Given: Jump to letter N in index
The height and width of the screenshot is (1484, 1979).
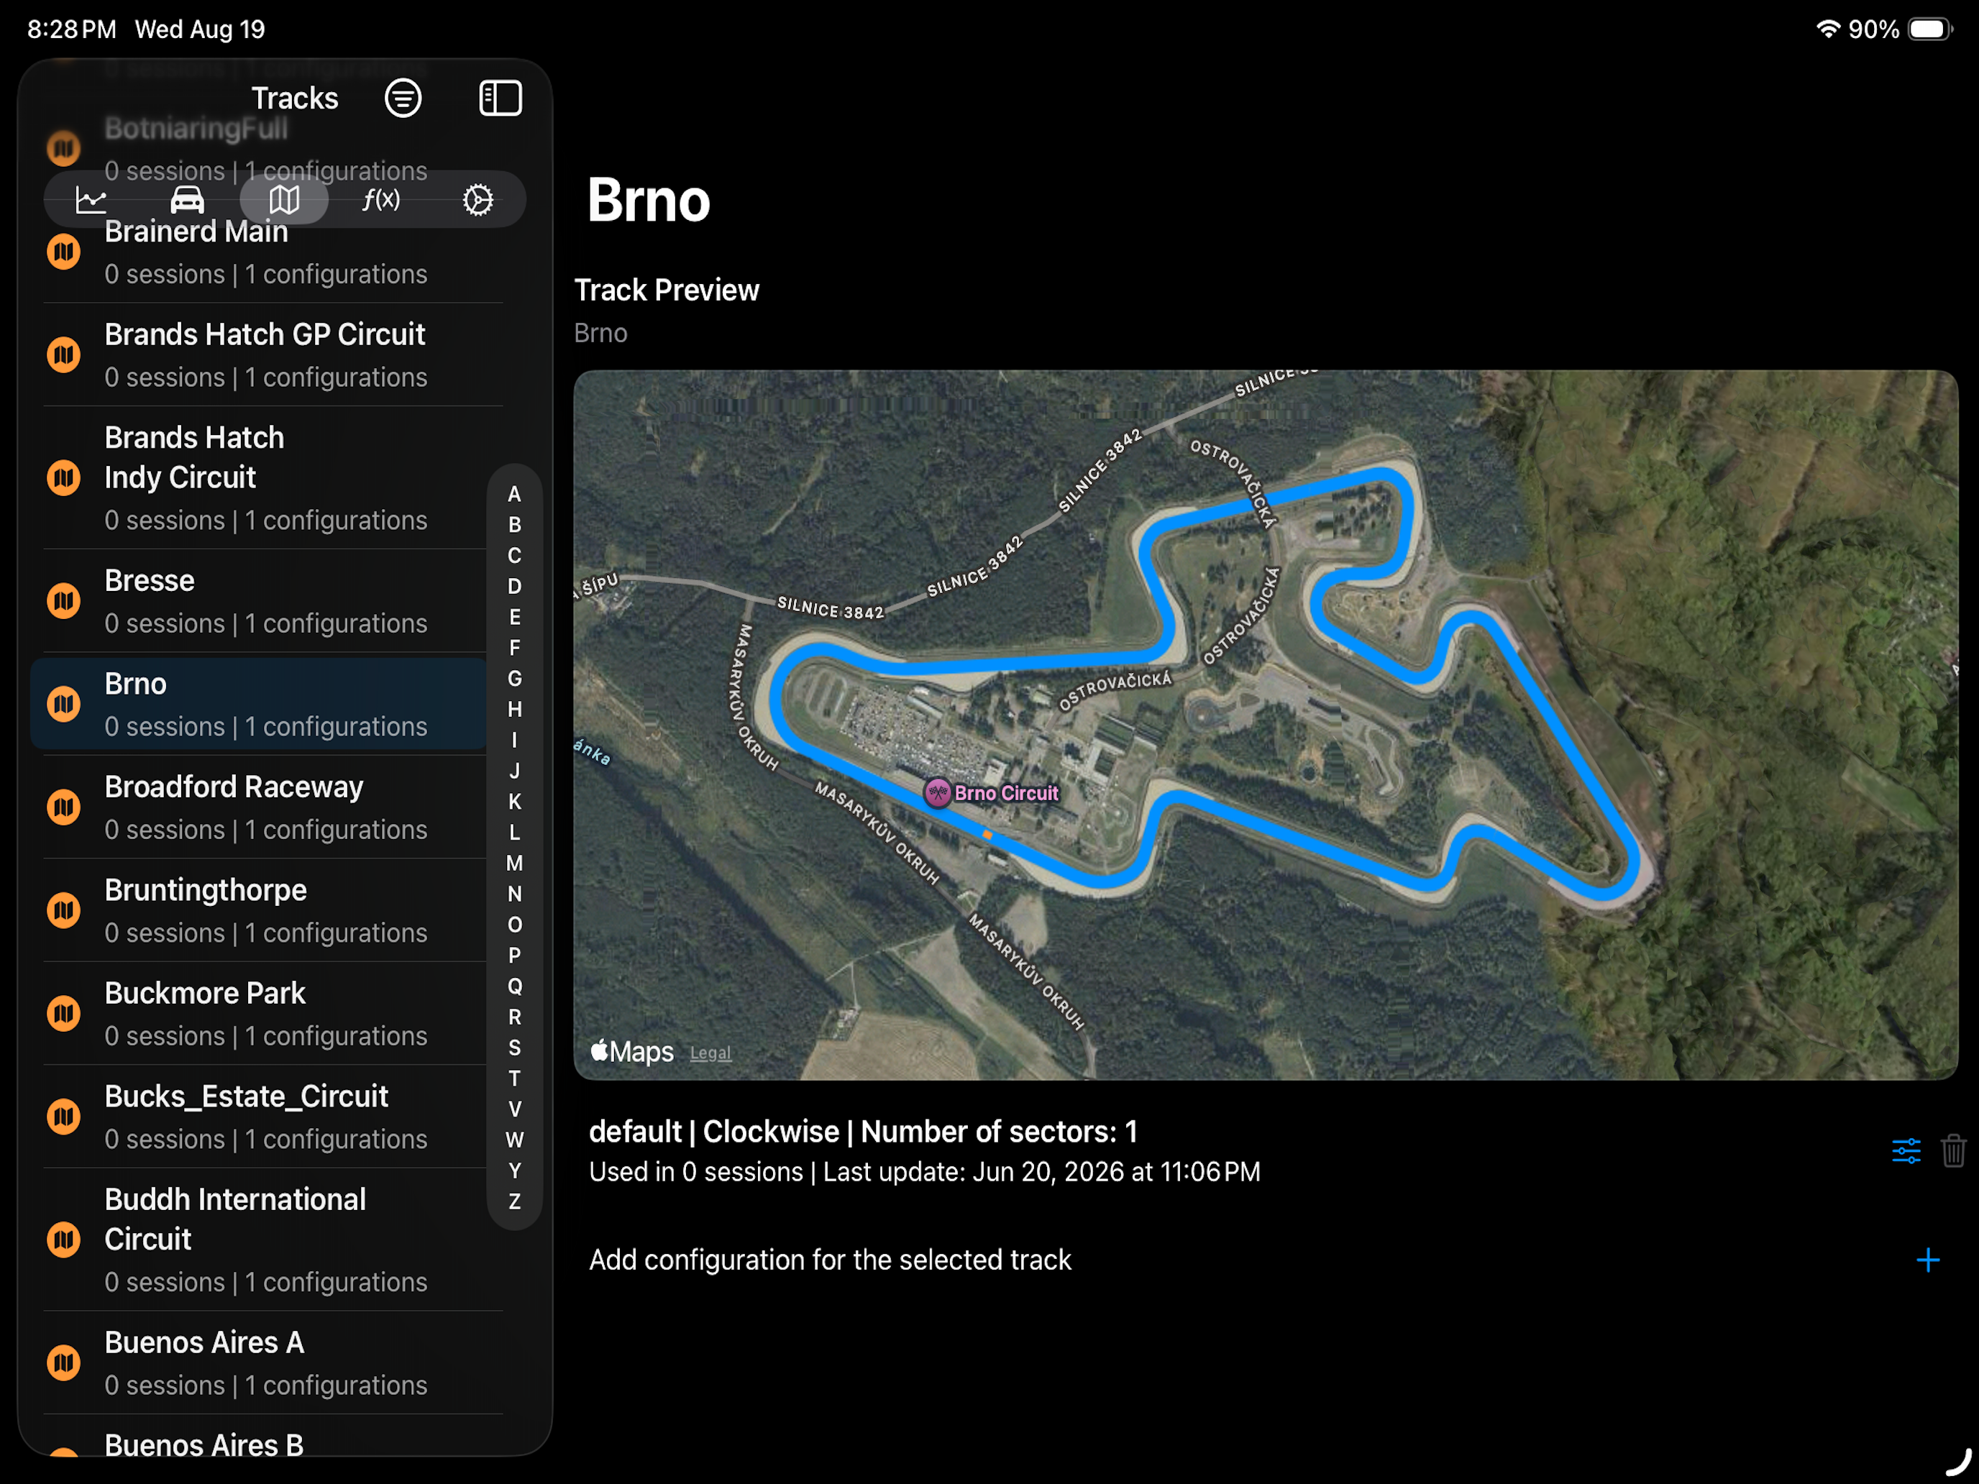Looking at the screenshot, I should pyautogui.click(x=514, y=894).
